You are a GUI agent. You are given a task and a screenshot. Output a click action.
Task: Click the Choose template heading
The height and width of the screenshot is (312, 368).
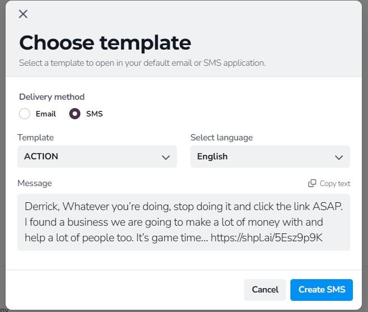[105, 42]
